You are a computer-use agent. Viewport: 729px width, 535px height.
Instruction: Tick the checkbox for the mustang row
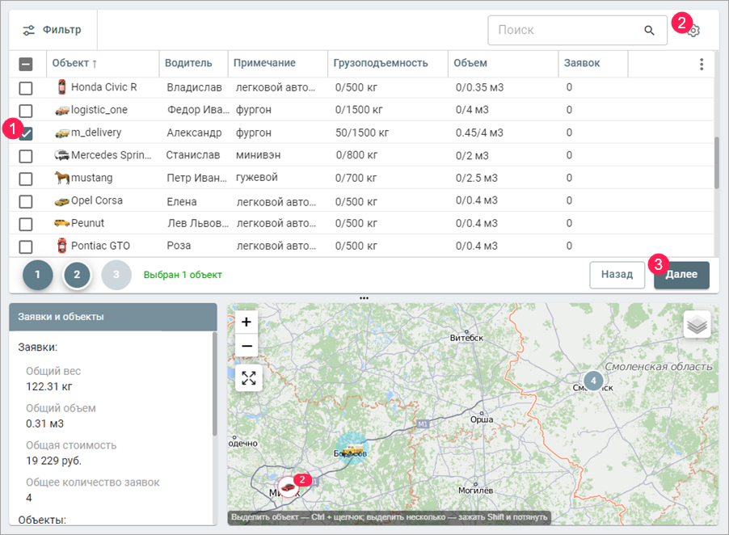[26, 179]
